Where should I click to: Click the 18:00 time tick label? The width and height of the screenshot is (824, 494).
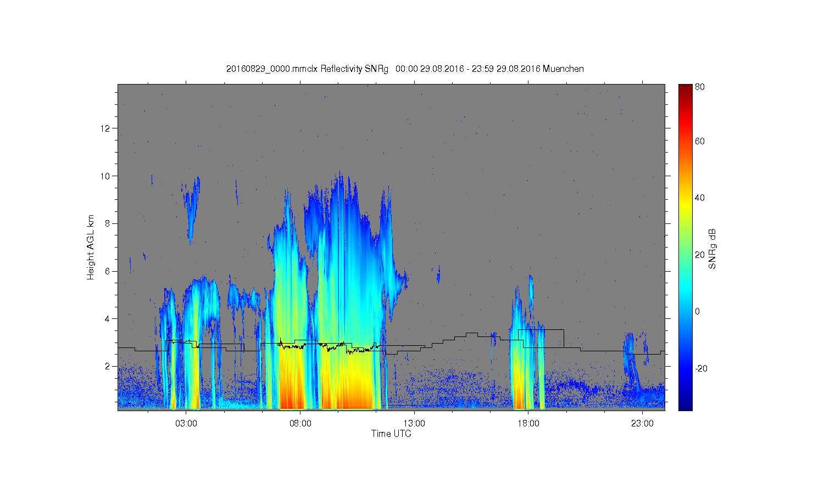coord(528,423)
